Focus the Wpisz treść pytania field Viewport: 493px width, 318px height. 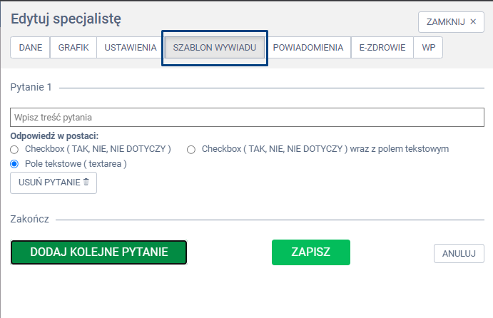[247, 117]
